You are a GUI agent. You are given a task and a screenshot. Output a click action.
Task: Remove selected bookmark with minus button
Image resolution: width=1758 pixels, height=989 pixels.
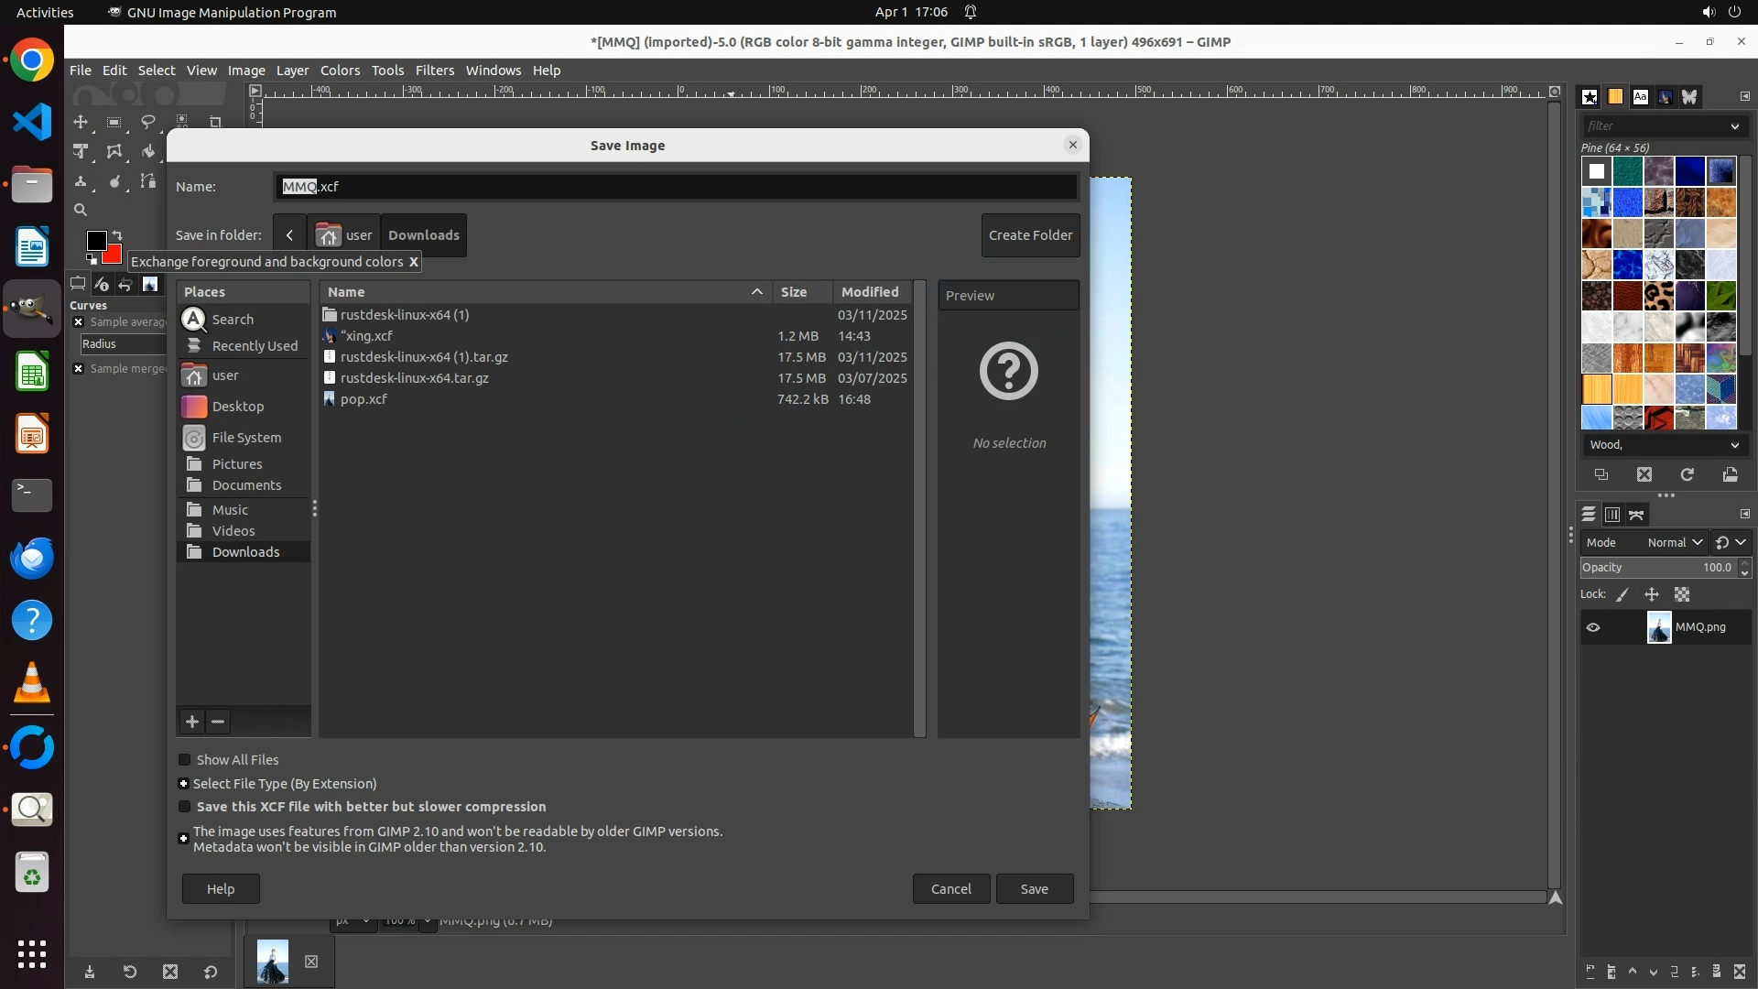[218, 722]
